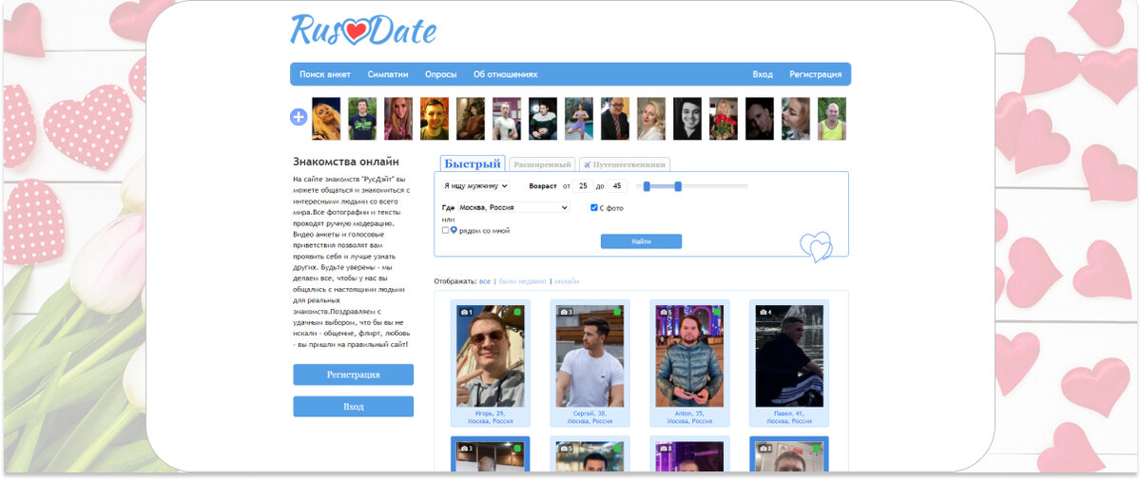Open the "Я ищу мужчину" dropdown
This screenshot has width=1141, height=480.
pyautogui.click(x=476, y=186)
